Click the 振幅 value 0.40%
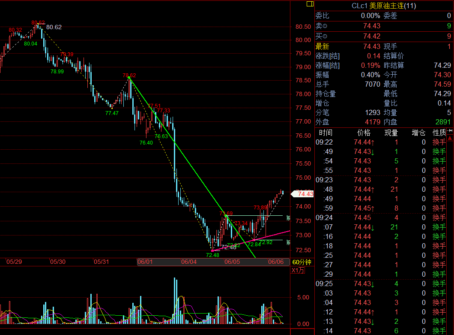Image resolution: width=454 pixels, height=335 pixels. (x=370, y=75)
